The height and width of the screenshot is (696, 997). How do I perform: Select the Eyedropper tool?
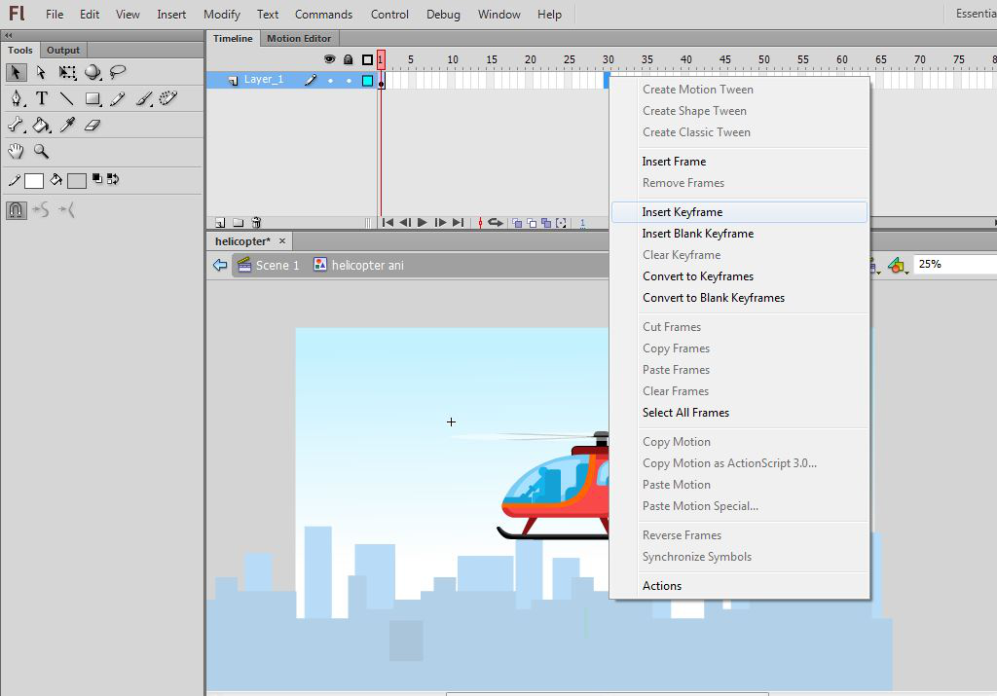point(67,125)
